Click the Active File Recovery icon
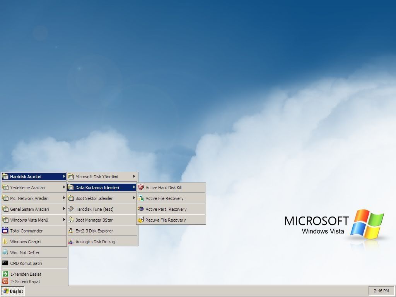This screenshot has height=297, width=396. 141,198
